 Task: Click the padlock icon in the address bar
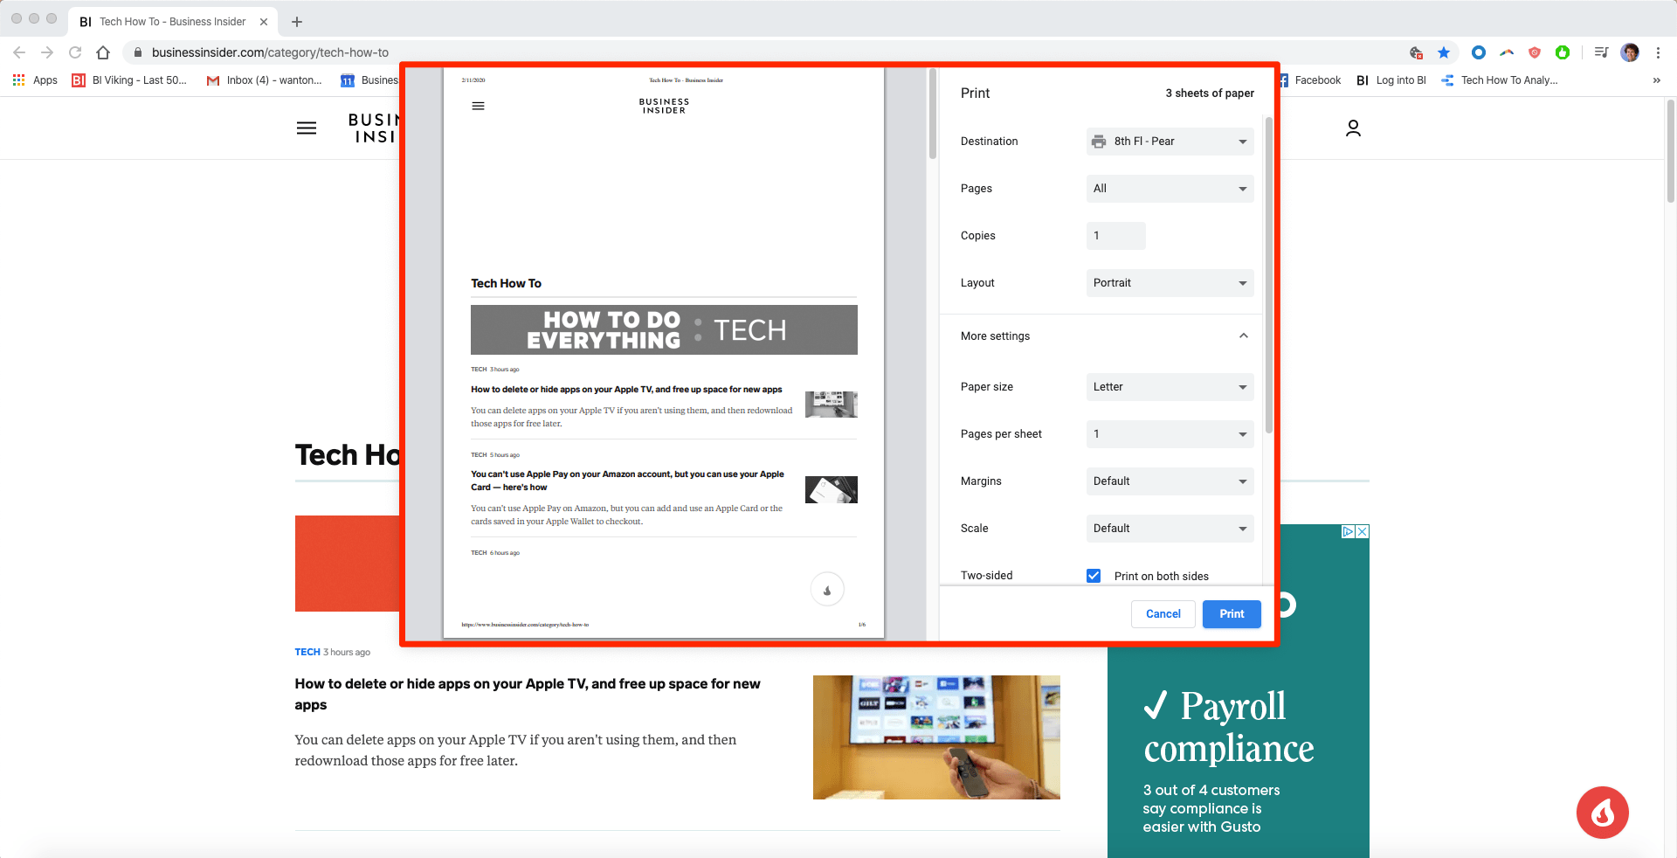[x=137, y=52]
